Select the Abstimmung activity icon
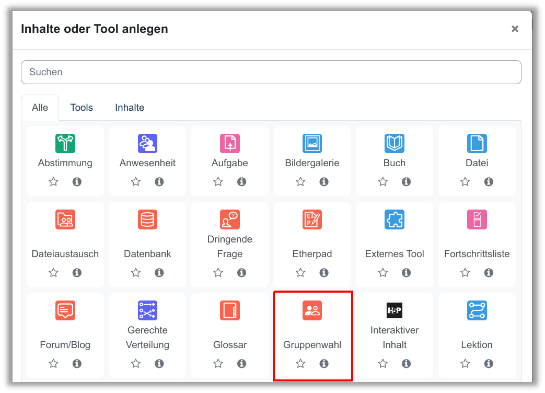 click(x=65, y=143)
